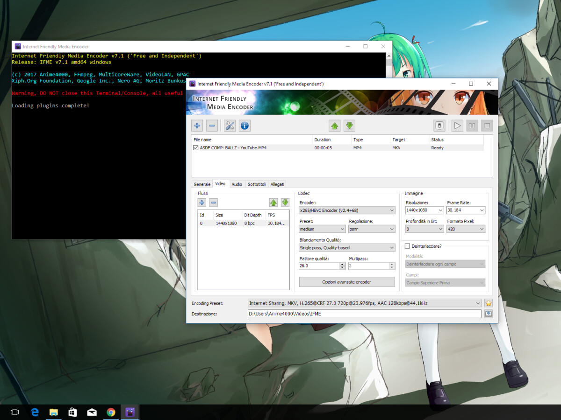
Task: Open the Encoder dropdown
Action: 347,210
